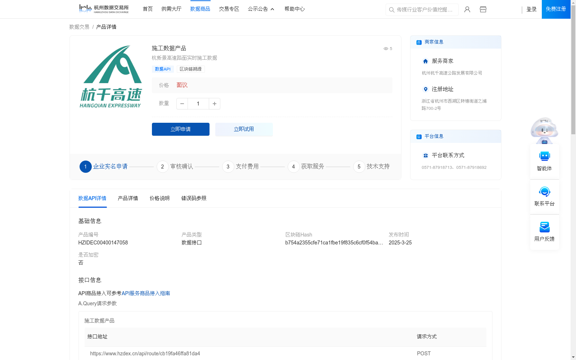
Task: Open the 联系平台 headset icon
Action: coord(545,192)
